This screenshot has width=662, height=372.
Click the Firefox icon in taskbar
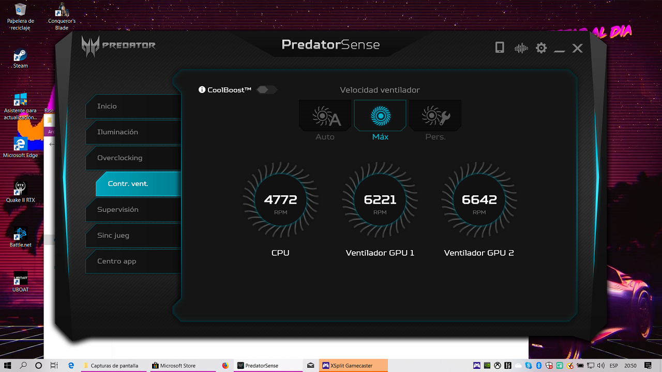(225, 365)
